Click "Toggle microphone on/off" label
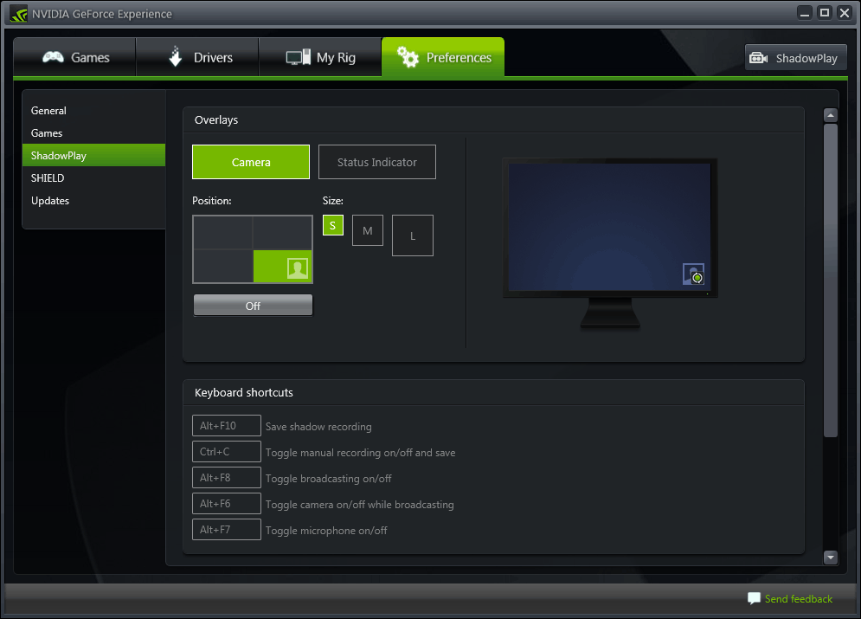Image resolution: width=861 pixels, height=619 pixels. [x=326, y=531]
